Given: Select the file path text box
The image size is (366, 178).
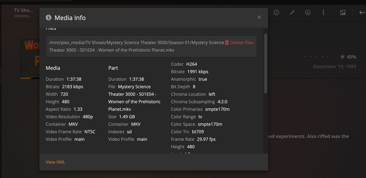Looking at the screenshot, I should click(x=151, y=46).
